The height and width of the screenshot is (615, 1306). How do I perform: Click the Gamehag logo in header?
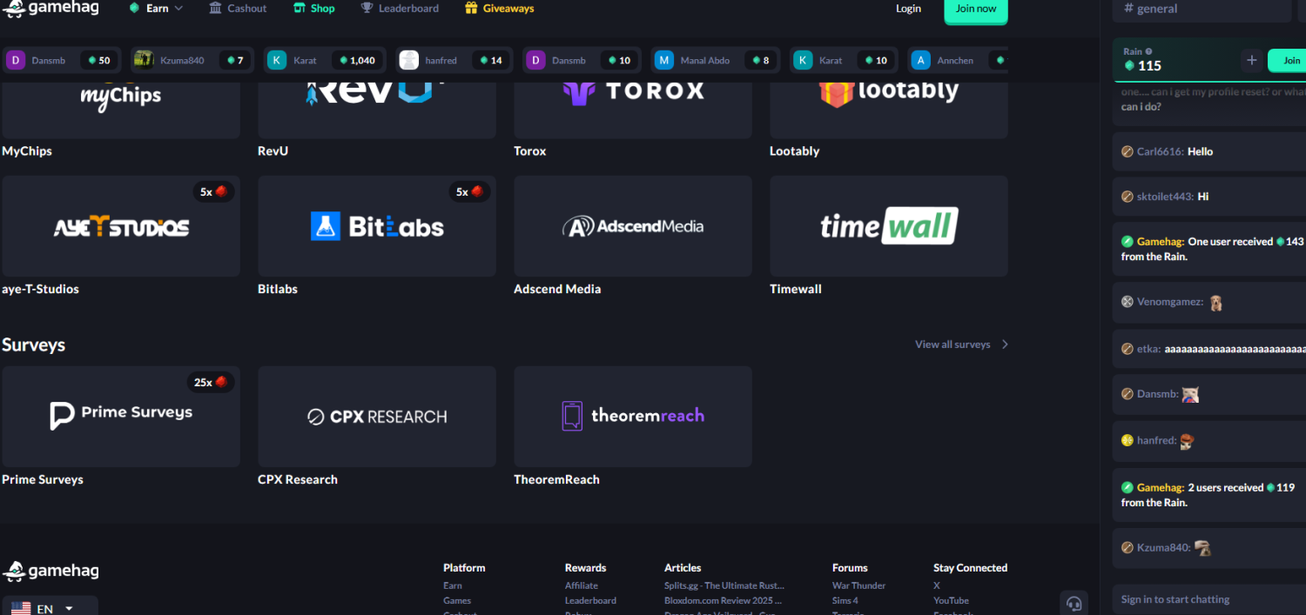[x=50, y=9]
